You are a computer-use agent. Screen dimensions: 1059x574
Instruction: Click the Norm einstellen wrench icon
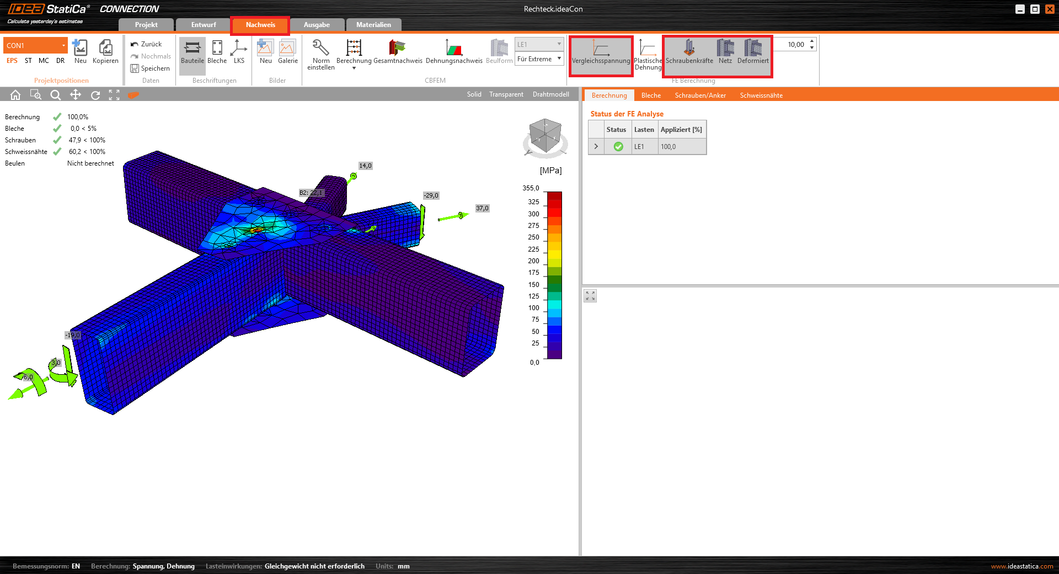(320, 49)
